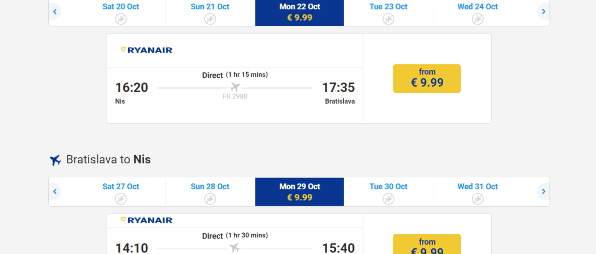Switch to Sat 27 Oct return date
This screenshot has height=254, width=596.
pos(120,192)
